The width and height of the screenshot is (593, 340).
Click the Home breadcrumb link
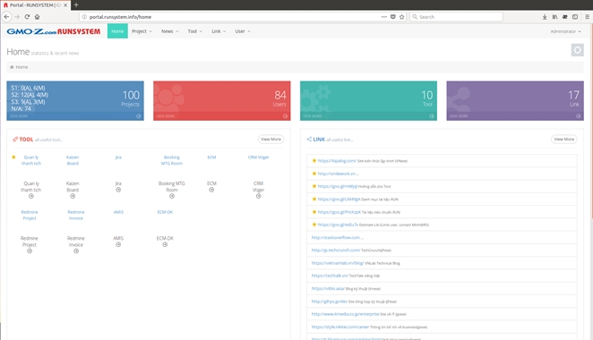coord(21,67)
